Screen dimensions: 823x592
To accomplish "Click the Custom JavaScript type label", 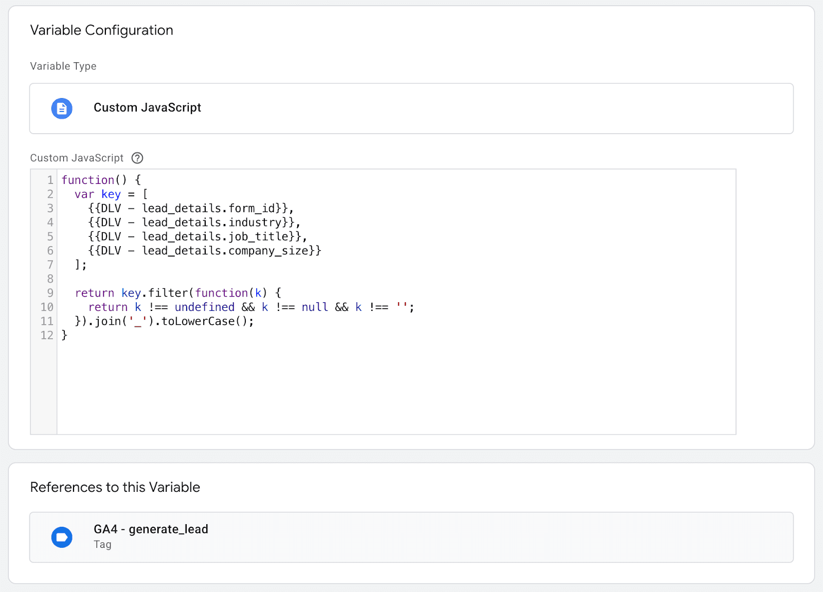I will coord(147,107).
